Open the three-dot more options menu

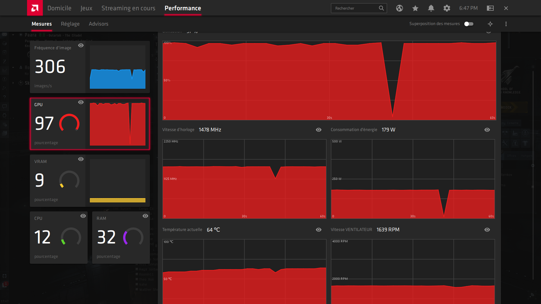point(506,24)
